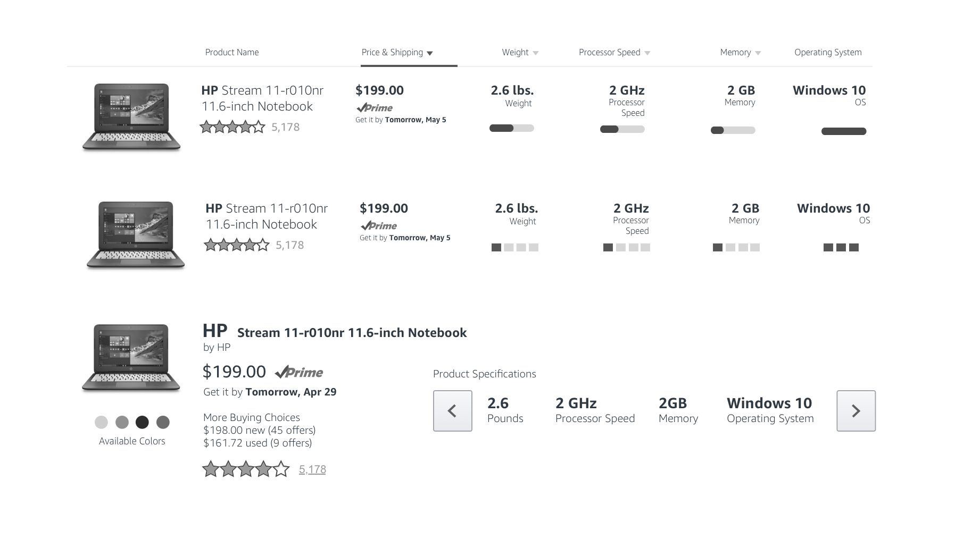Select the black color swatch

click(142, 422)
